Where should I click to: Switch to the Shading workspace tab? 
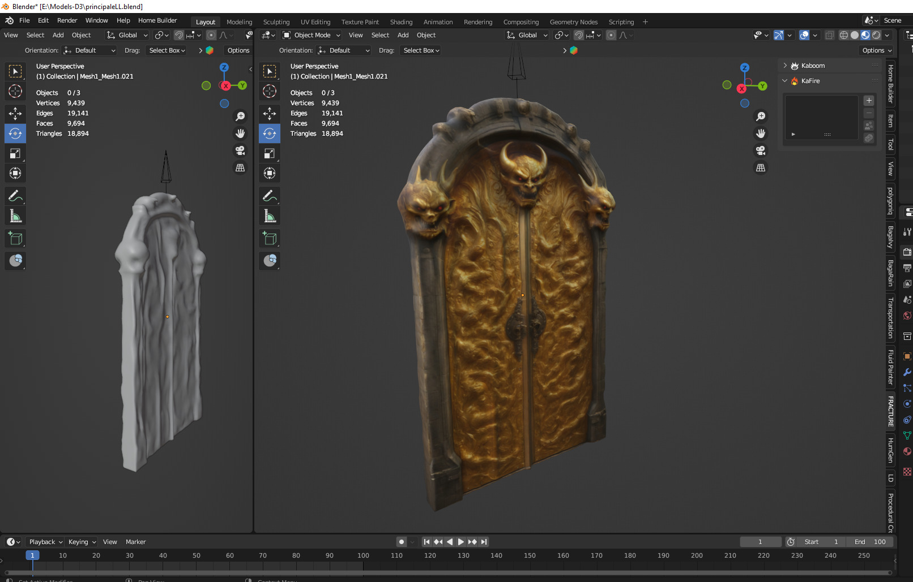click(401, 22)
